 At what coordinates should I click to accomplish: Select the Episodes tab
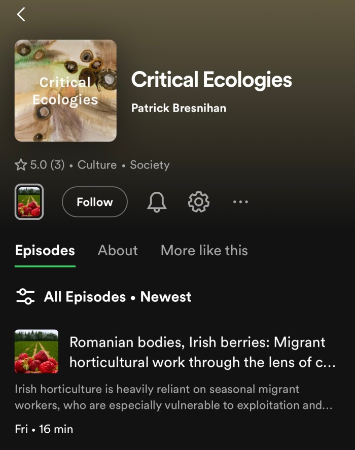pyautogui.click(x=45, y=251)
